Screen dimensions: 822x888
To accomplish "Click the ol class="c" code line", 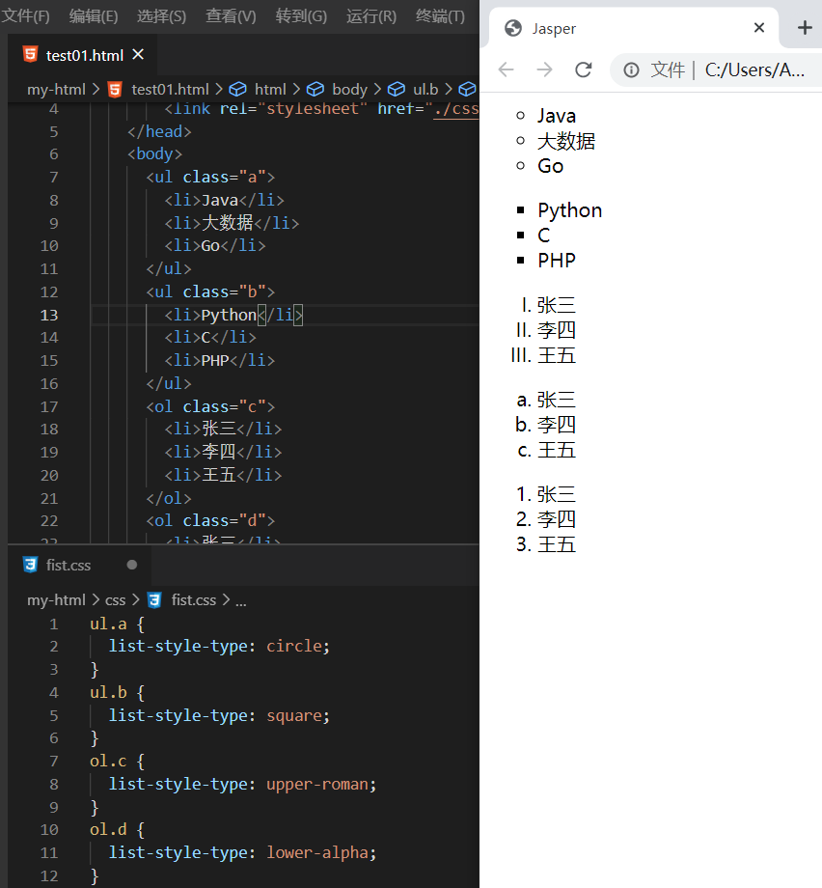I will [x=210, y=406].
